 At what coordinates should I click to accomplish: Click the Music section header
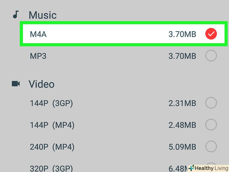[42, 15]
